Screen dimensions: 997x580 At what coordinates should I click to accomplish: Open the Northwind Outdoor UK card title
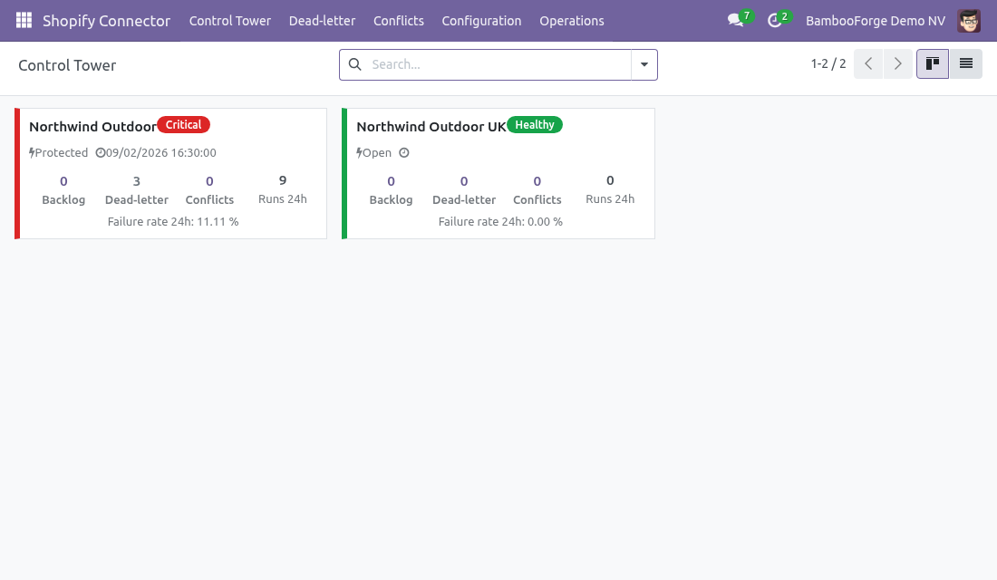coord(431,127)
